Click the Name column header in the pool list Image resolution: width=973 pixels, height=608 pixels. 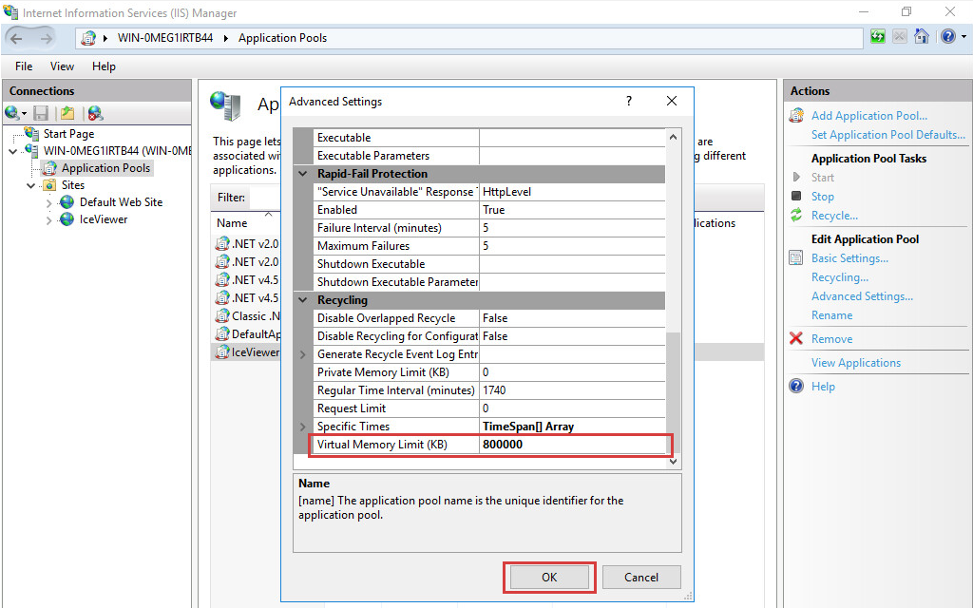pos(232,222)
